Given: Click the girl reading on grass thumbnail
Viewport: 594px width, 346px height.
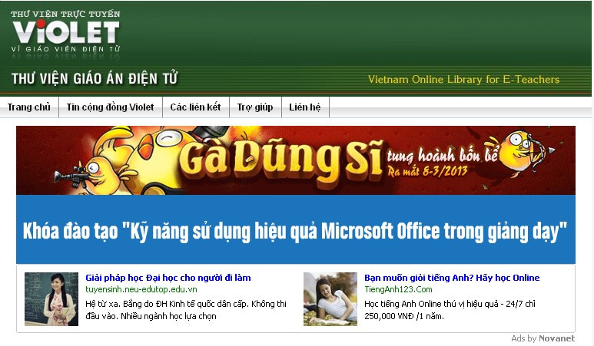Looking at the screenshot, I should pyautogui.click(x=330, y=299).
